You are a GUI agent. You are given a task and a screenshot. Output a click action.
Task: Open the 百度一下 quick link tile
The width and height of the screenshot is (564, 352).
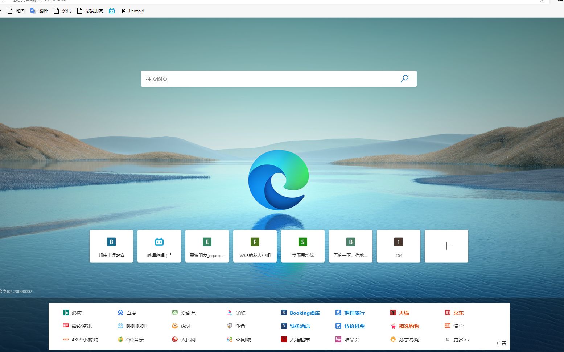[x=351, y=246]
